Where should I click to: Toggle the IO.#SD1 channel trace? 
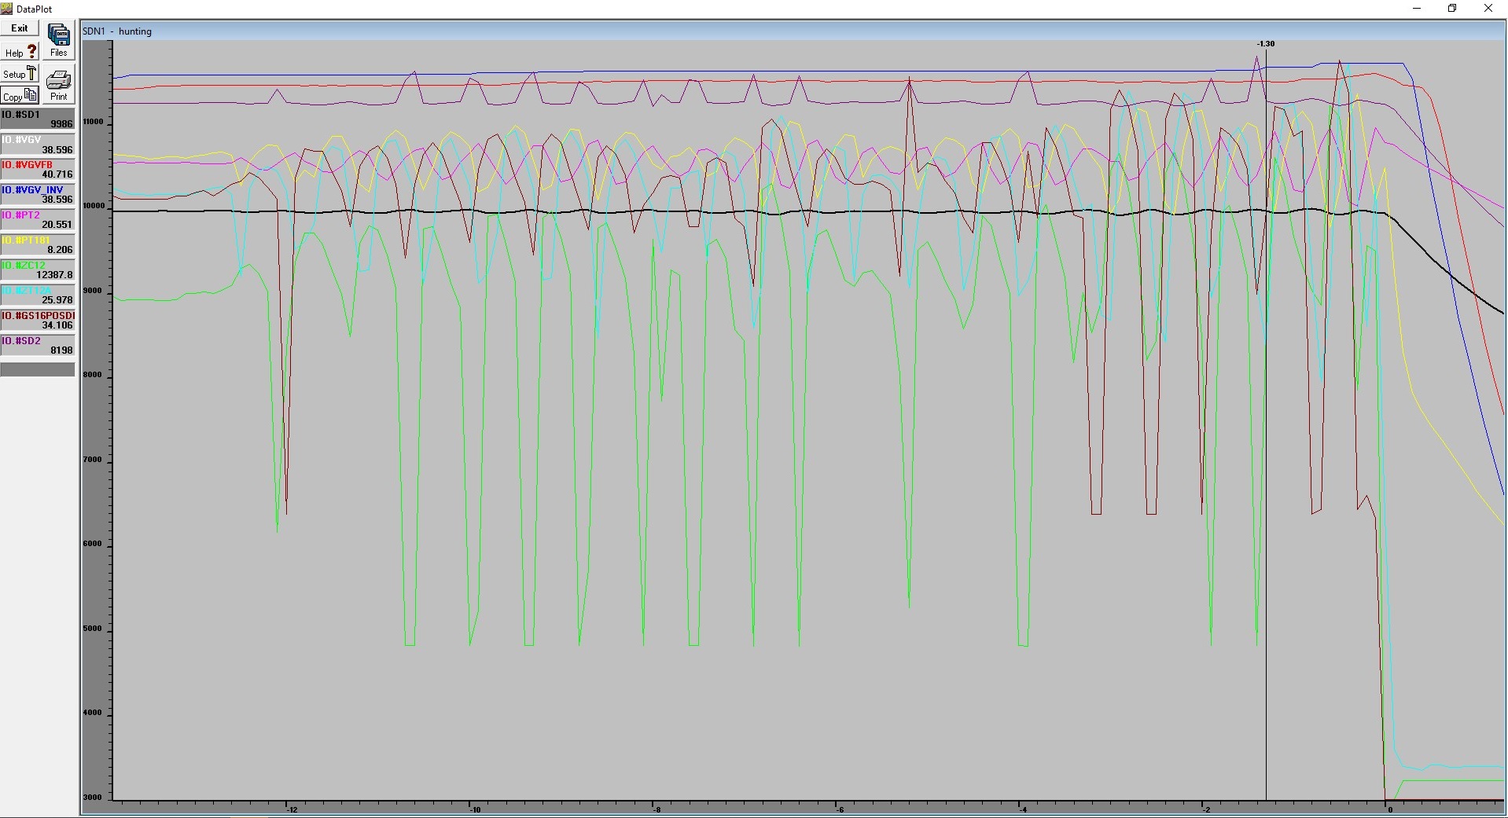[37, 118]
